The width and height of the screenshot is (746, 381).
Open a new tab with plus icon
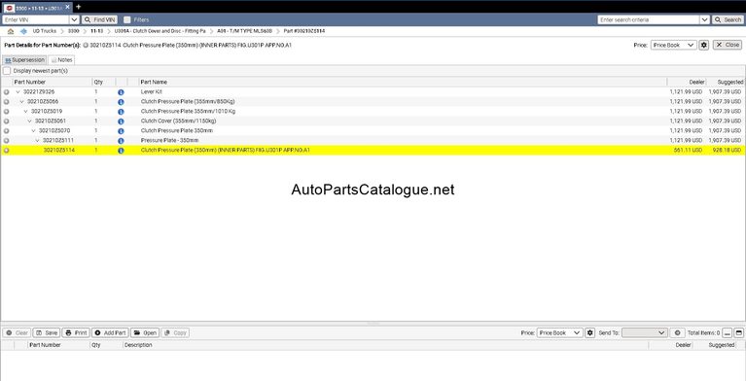(x=79, y=7)
